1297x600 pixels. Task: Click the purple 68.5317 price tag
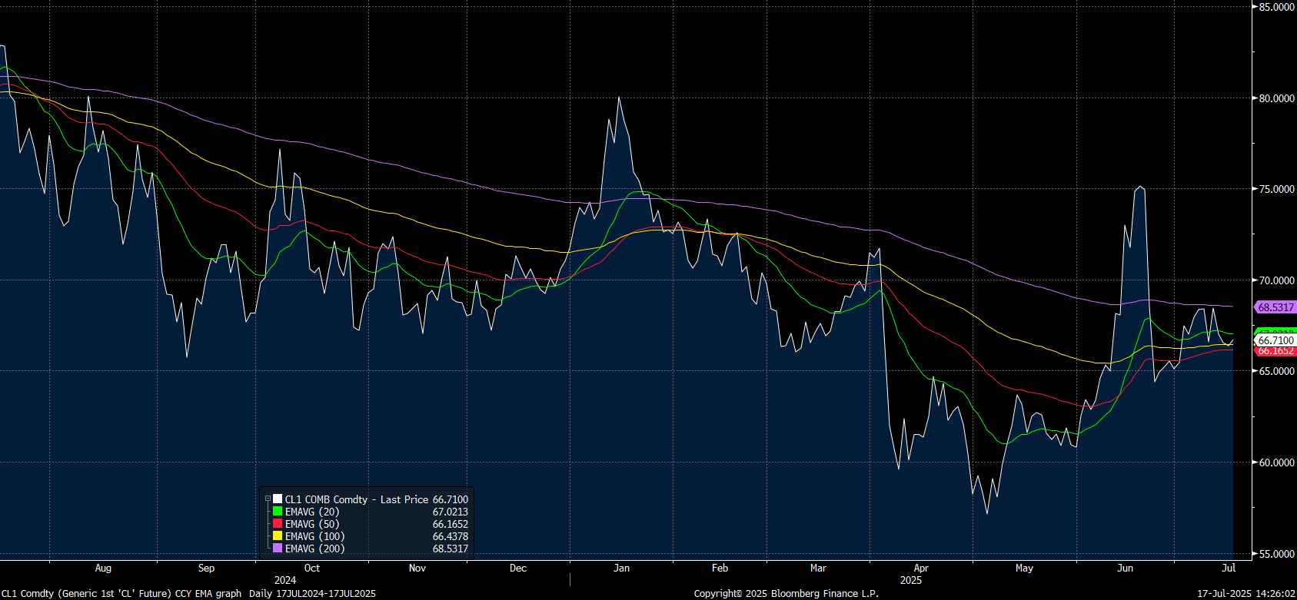(x=1275, y=307)
